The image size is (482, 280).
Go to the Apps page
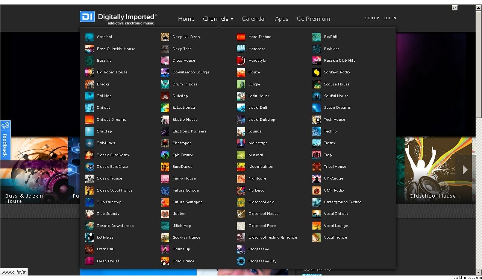(x=282, y=19)
